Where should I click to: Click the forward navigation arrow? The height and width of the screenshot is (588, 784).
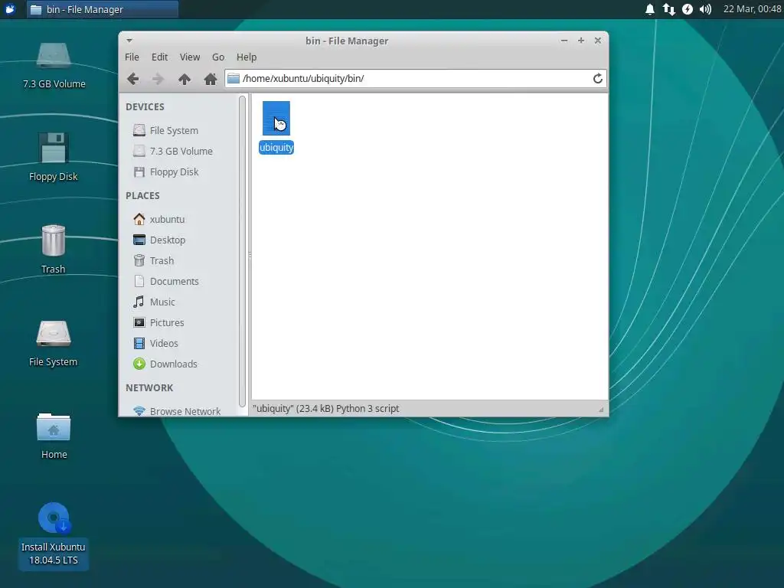pyautogui.click(x=158, y=79)
